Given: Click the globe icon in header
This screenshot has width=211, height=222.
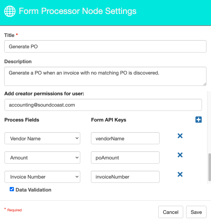Looking at the screenshot, I should (10, 11).
